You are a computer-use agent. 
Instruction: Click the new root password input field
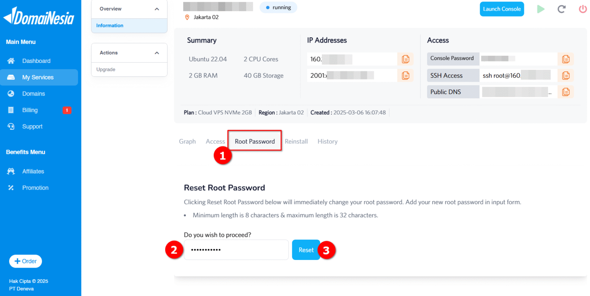(x=236, y=250)
